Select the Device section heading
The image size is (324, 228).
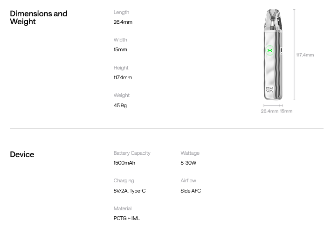tap(22, 154)
